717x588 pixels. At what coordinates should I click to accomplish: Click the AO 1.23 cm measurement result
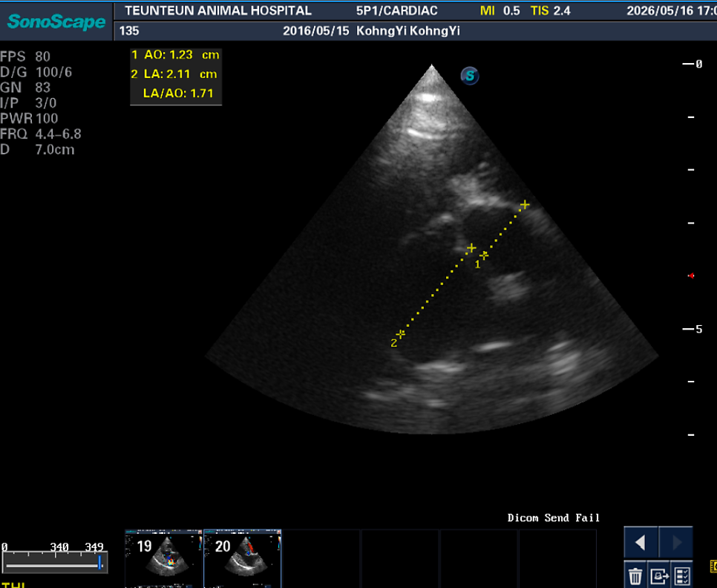coord(176,55)
